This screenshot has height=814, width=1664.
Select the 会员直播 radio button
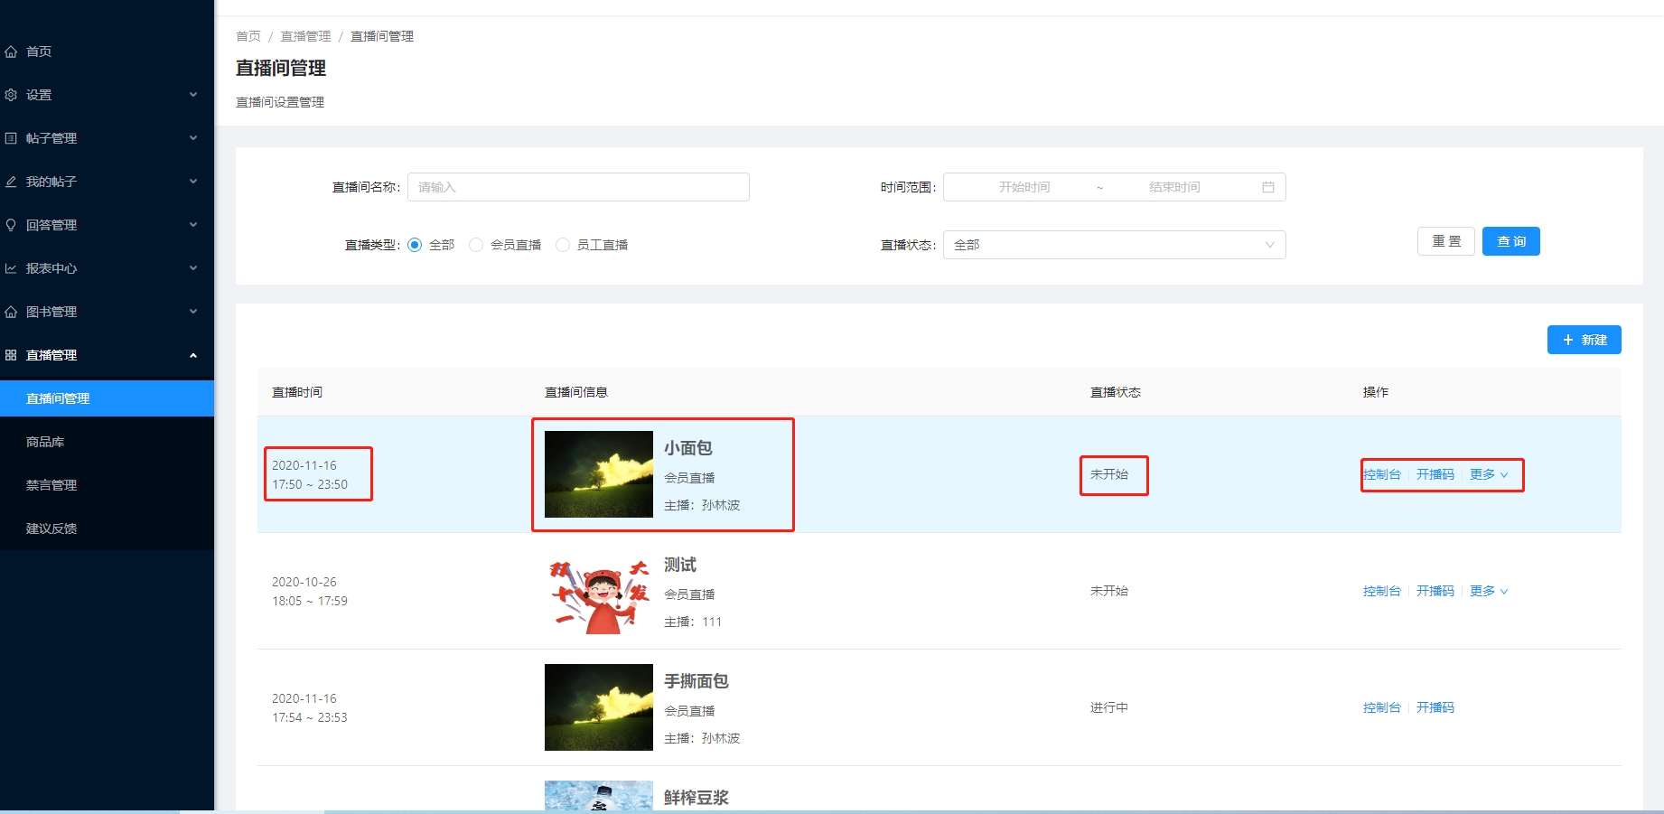[476, 245]
